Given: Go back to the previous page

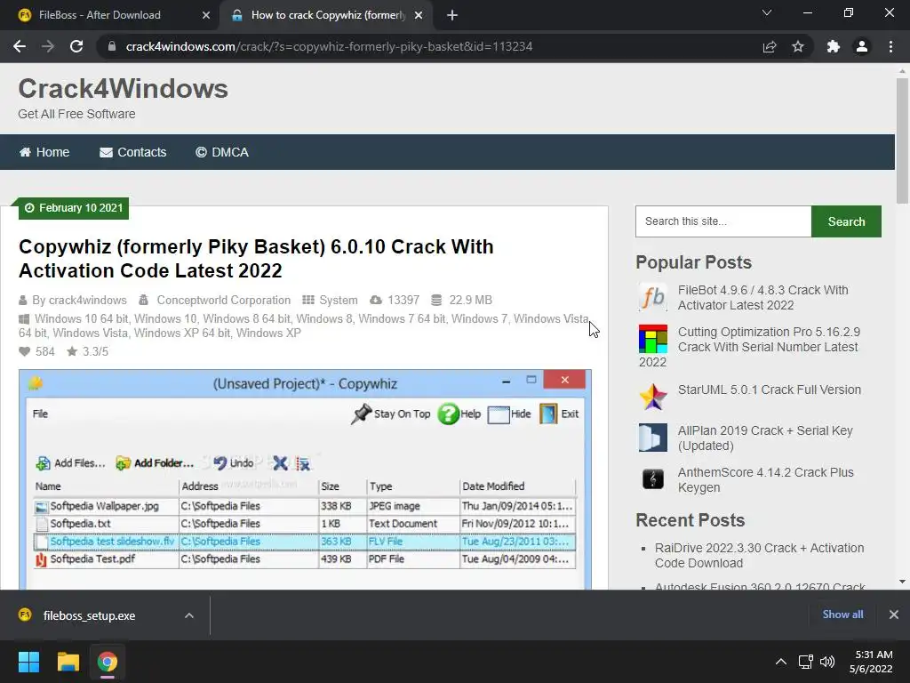Looking at the screenshot, I should point(20,46).
